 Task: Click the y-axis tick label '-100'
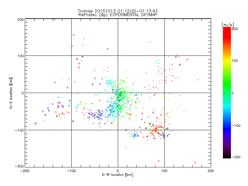click(x=19, y=130)
